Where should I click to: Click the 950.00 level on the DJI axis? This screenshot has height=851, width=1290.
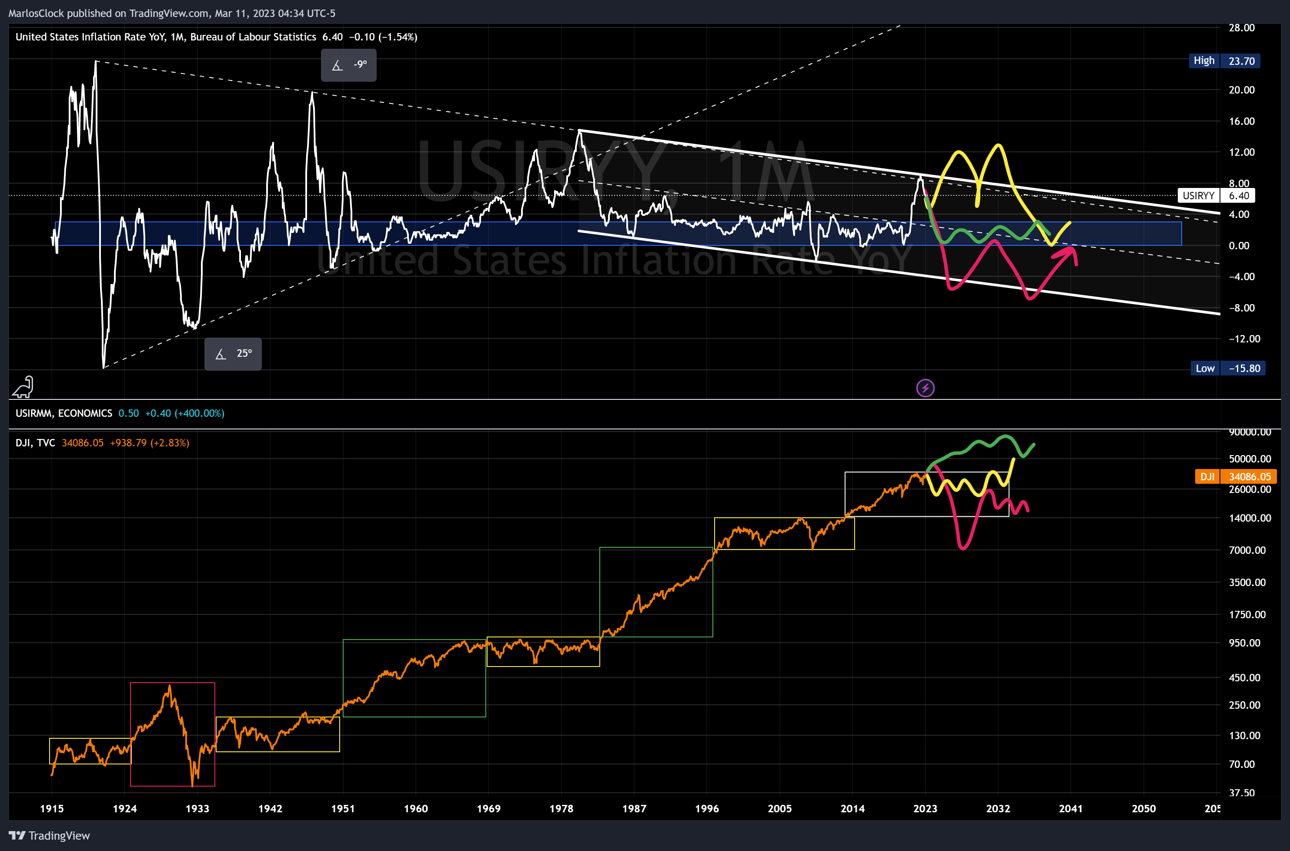click(1244, 643)
